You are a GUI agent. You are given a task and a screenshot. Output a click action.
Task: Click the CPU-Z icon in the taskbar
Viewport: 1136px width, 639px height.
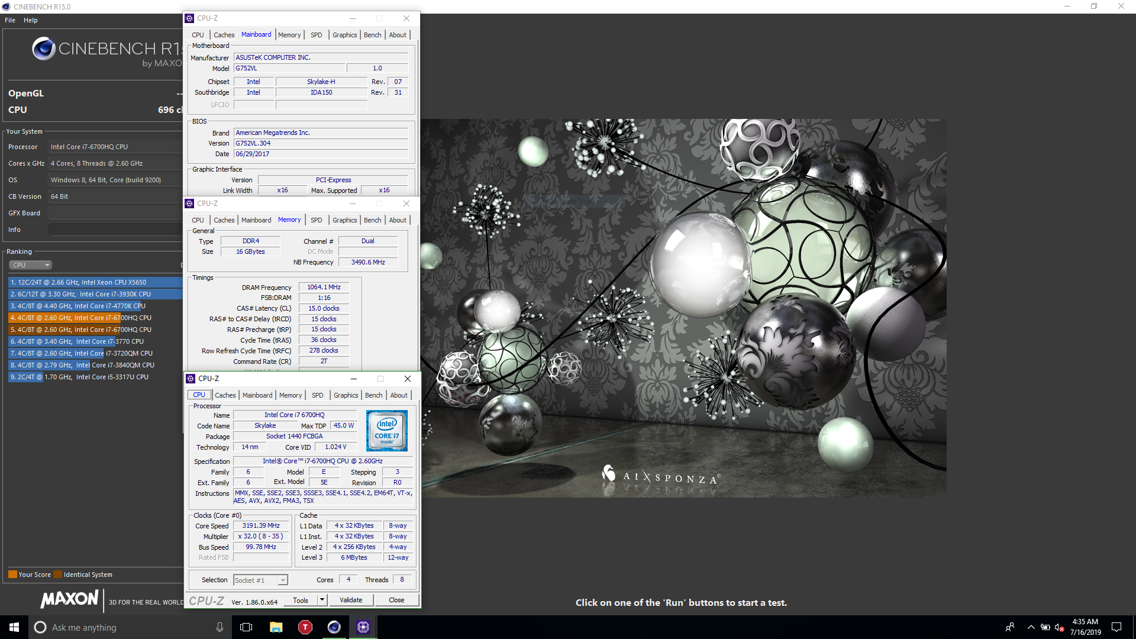coord(363,627)
